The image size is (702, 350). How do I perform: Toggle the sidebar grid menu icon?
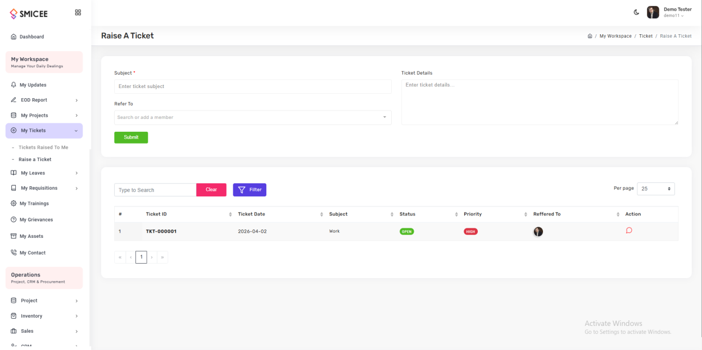78,12
